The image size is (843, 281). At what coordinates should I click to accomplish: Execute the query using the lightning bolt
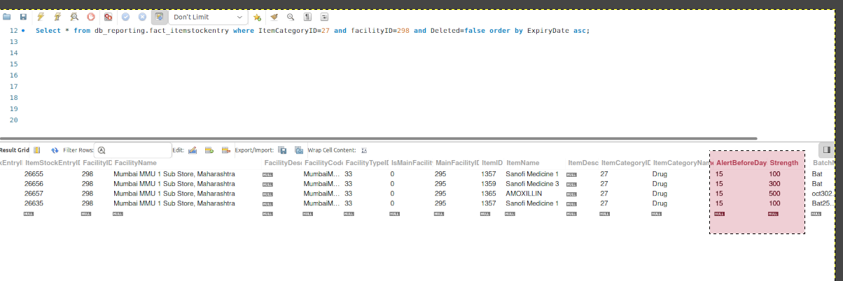[41, 16]
